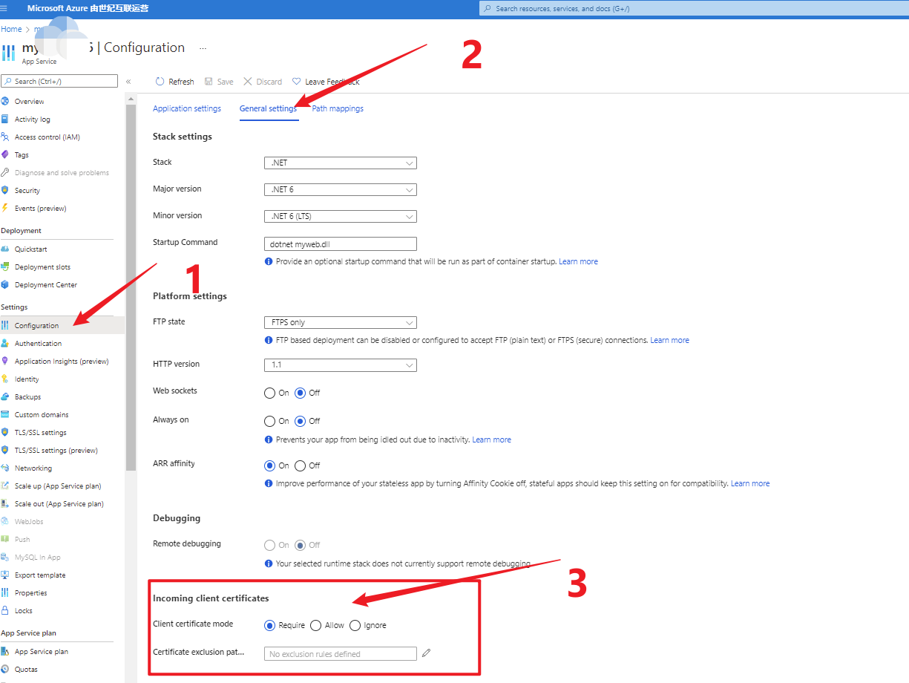The width and height of the screenshot is (909, 683).
Task: Collapse the sidebar with the double-chevron icon
Action: (x=128, y=82)
